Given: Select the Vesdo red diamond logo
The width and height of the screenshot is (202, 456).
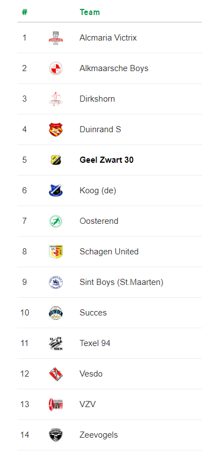Looking at the screenshot, I should (x=56, y=374).
